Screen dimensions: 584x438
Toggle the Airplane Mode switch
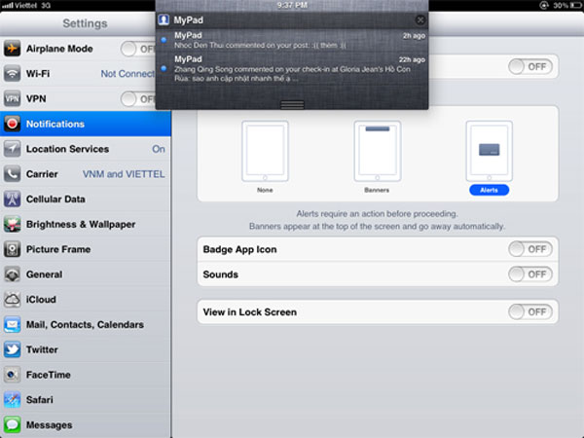coord(138,49)
